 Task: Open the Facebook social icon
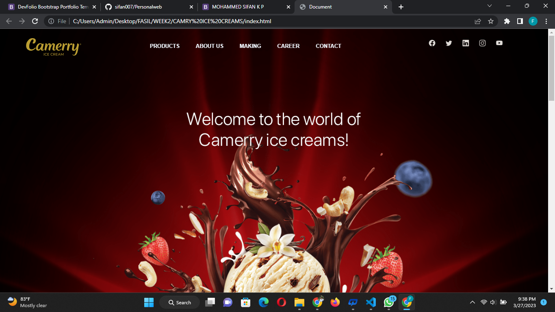pyautogui.click(x=432, y=43)
